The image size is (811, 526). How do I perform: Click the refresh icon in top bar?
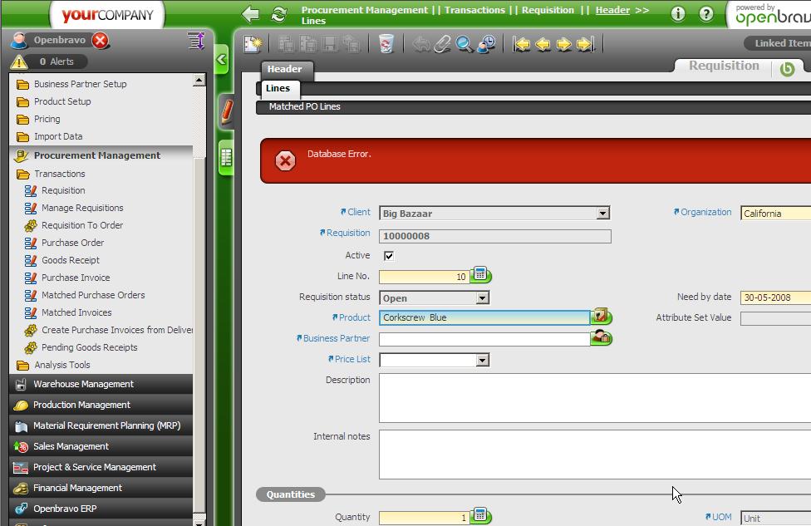[x=279, y=14]
